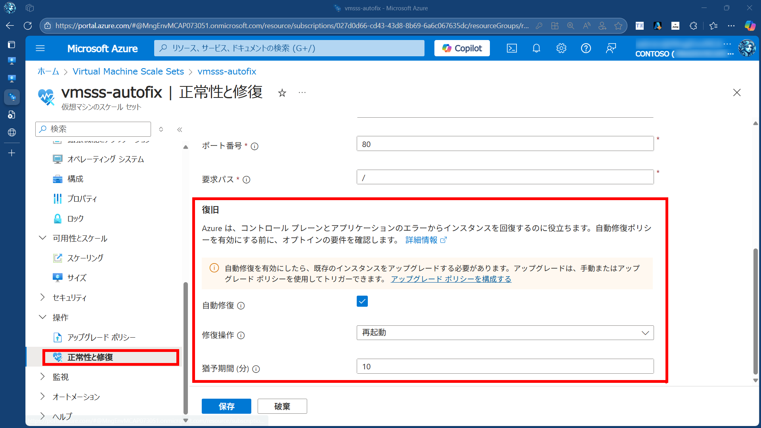Open the notifications bell
This screenshot has width=761, height=428.
tap(536, 48)
